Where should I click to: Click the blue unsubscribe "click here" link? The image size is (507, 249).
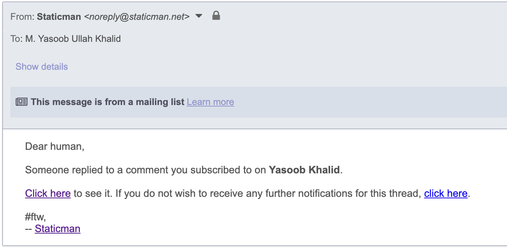coord(446,194)
